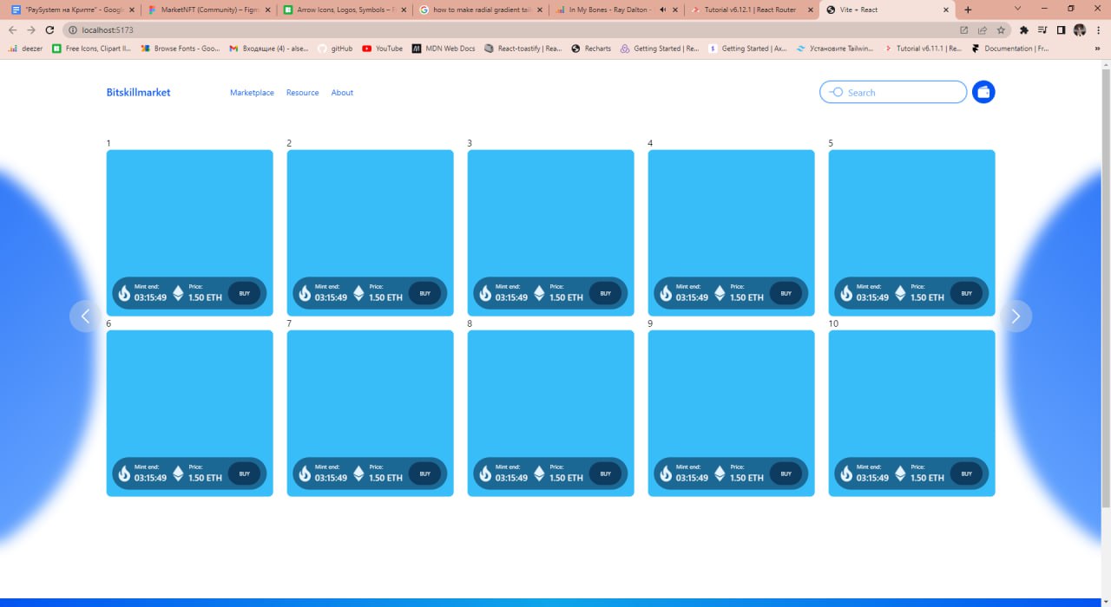Expand hidden bookmarks with double chevron
The height and width of the screenshot is (607, 1111).
(x=1097, y=49)
